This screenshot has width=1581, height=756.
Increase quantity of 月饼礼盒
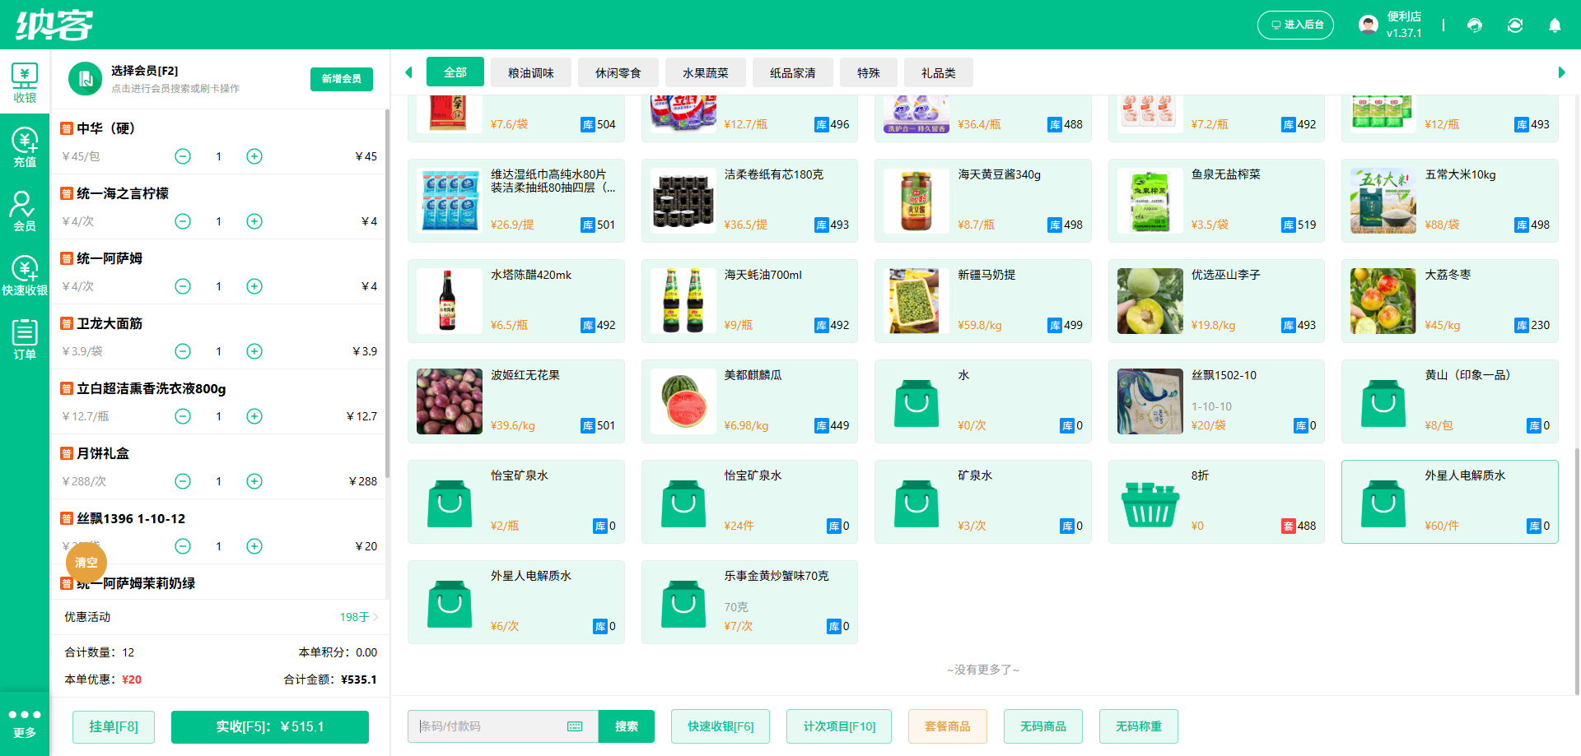(254, 481)
